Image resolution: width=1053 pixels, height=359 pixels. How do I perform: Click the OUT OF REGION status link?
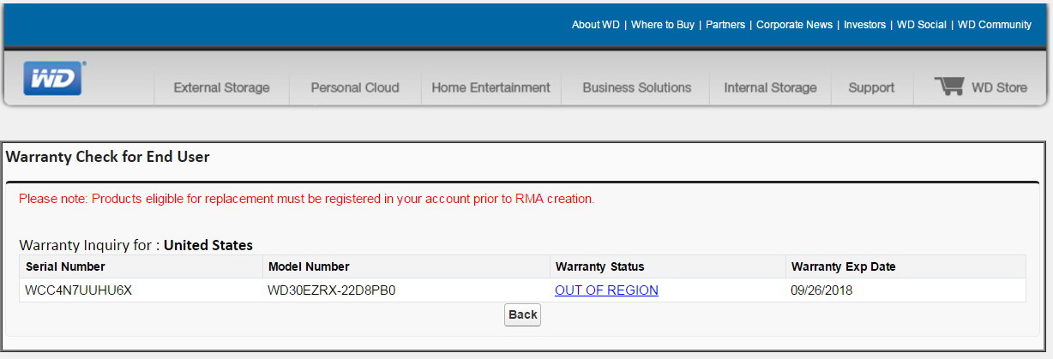(x=606, y=290)
